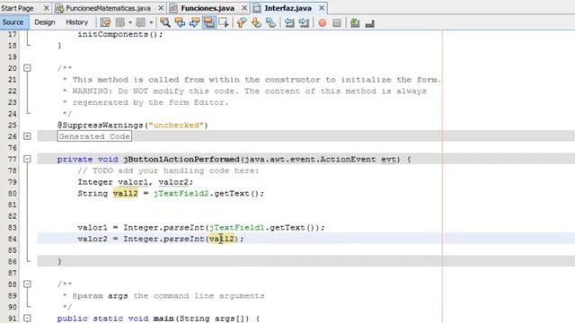The image size is (575, 323).
Task: Open Forward history dropdown arrow
Action: pyautogui.click(x=151, y=22)
